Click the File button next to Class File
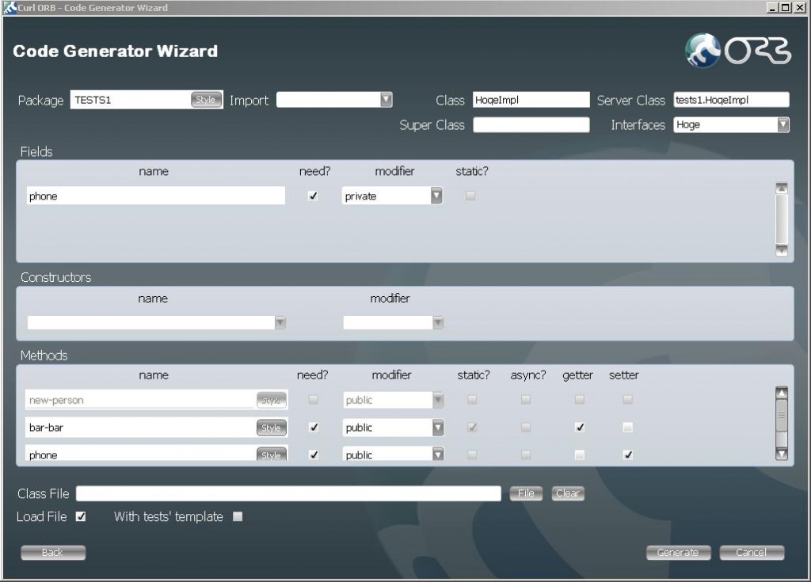This screenshot has width=811, height=582. (x=525, y=493)
